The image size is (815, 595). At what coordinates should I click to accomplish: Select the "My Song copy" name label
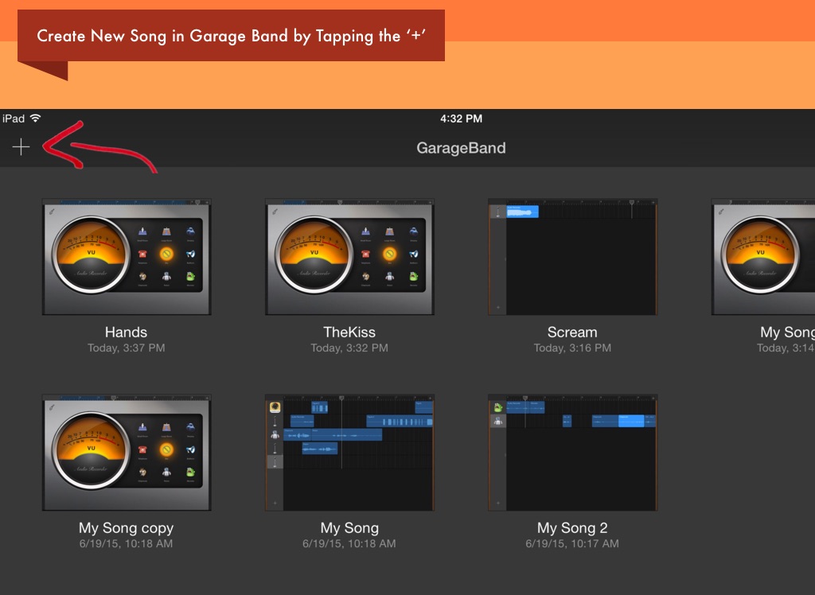click(126, 528)
